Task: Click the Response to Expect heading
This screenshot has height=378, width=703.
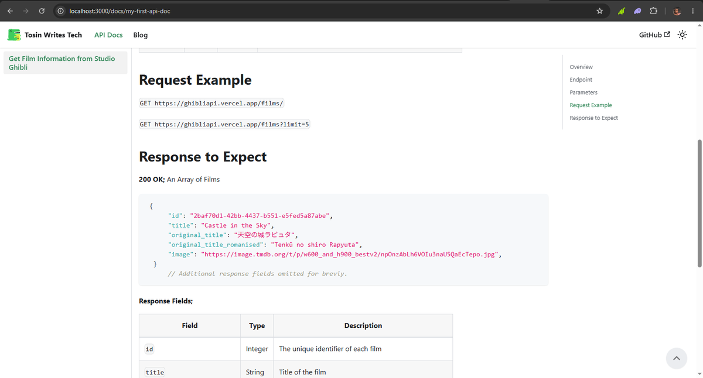Action: tap(203, 157)
